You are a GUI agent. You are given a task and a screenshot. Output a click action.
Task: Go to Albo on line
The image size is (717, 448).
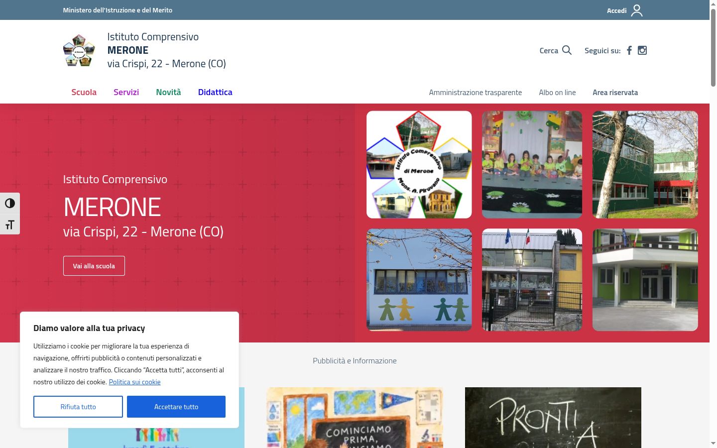tap(557, 93)
